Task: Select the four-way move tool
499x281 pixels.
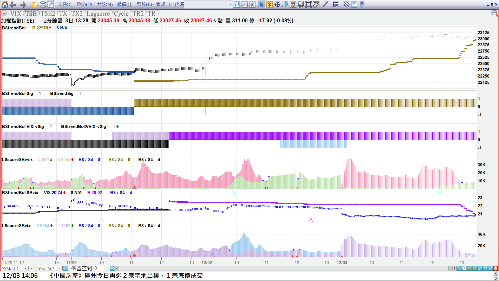Action: pos(277,4)
